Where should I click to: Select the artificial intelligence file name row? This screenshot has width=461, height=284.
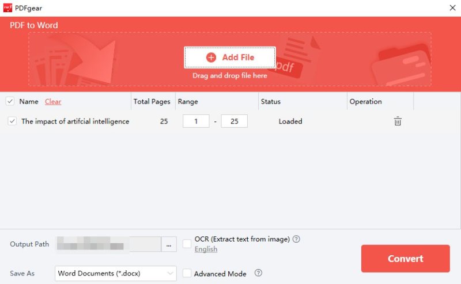coord(75,121)
